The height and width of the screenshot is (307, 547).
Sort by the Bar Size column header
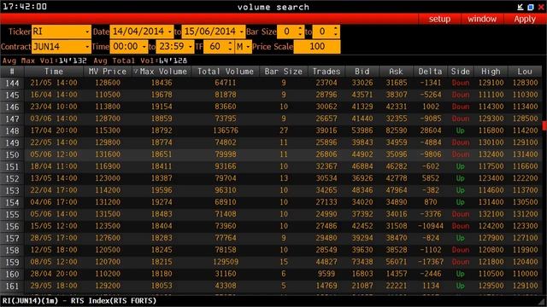pos(283,72)
